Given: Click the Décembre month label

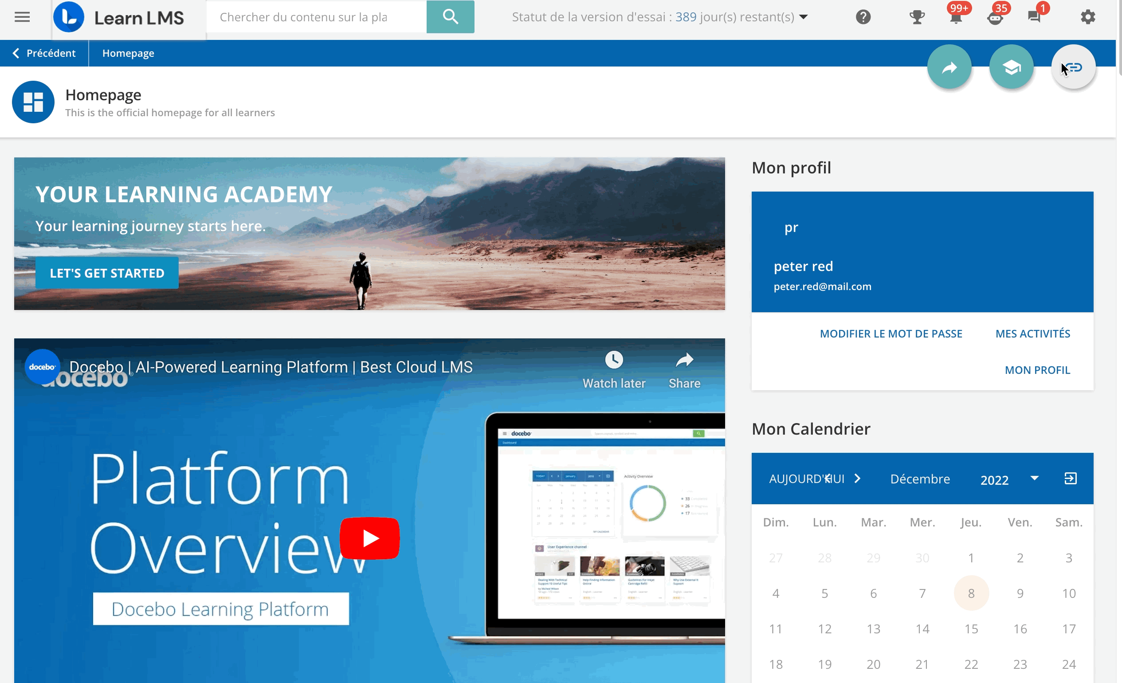Looking at the screenshot, I should click(x=920, y=479).
